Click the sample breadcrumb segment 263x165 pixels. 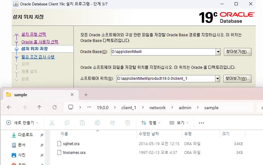[x=211, y=108]
